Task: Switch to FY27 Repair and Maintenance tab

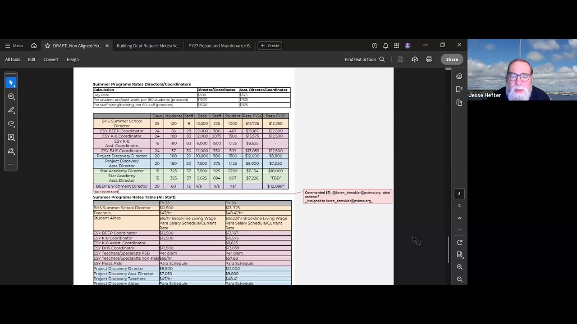Action: tap(220, 45)
